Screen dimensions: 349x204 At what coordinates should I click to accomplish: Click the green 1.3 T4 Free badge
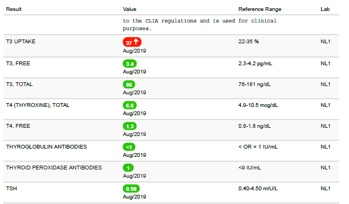tap(129, 126)
